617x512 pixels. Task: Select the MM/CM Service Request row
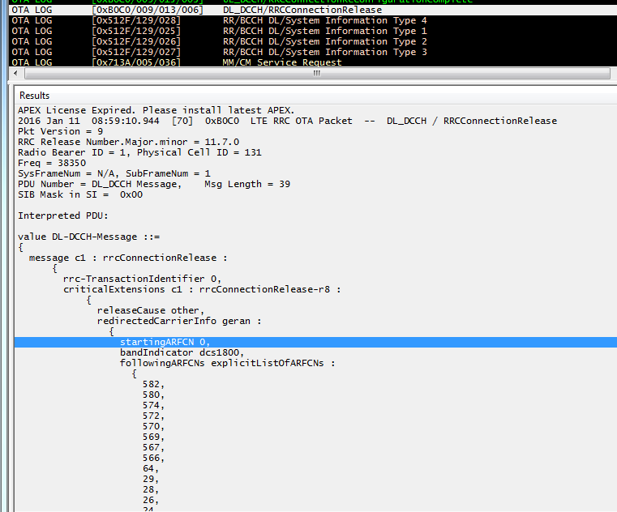tap(313, 62)
